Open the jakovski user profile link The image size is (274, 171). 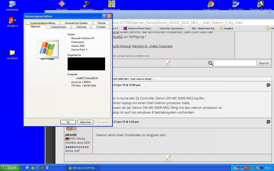pyautogui.click(x=72, y=135)
